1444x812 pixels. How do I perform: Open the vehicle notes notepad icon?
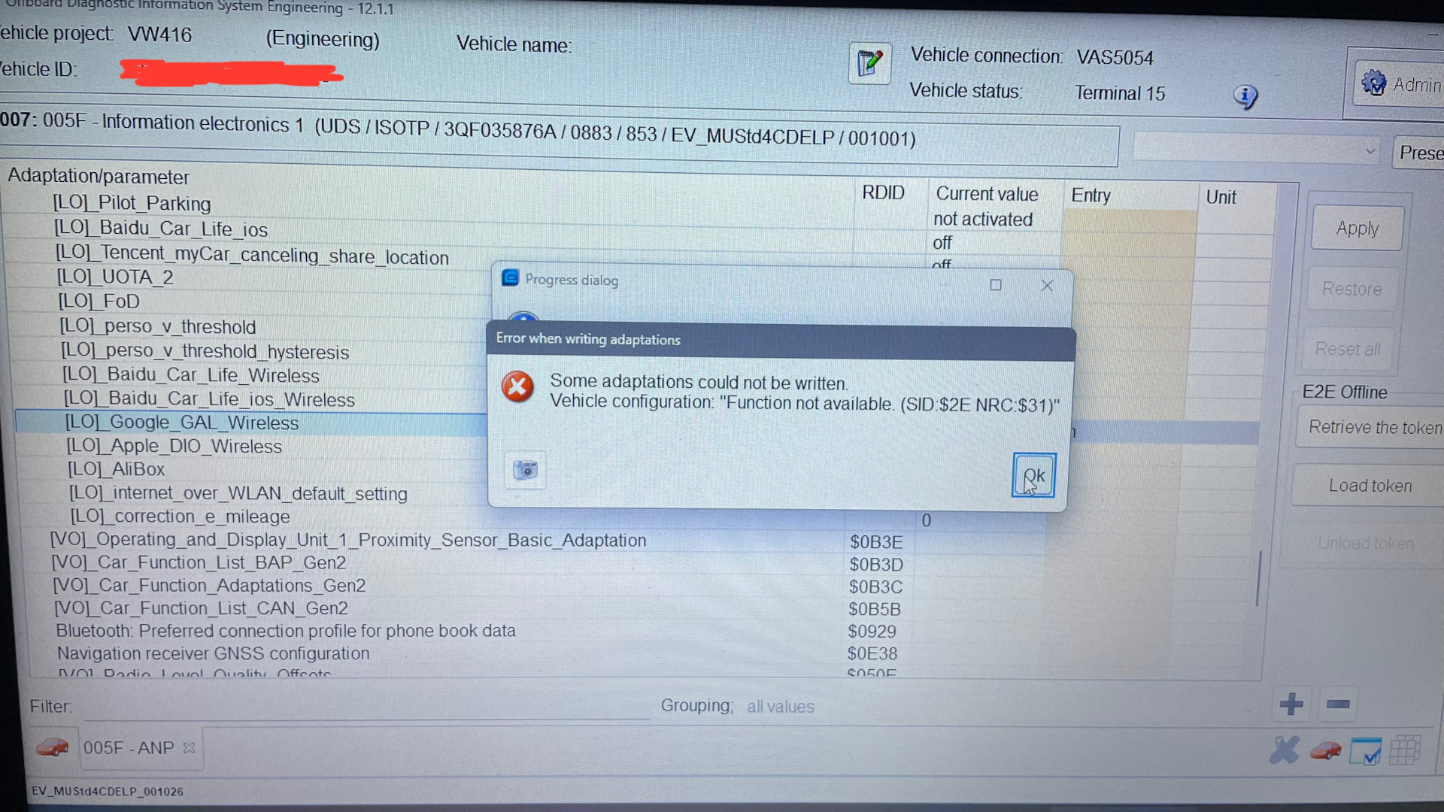[869, 64]
